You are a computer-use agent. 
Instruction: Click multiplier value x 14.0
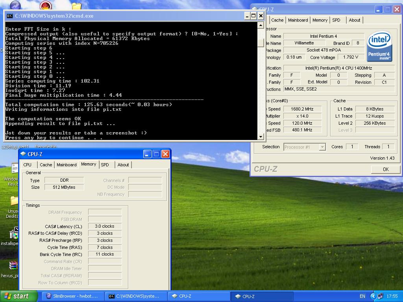302,116
